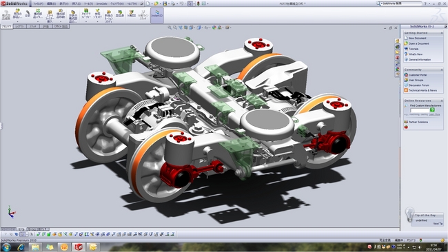Viewport: 448px width, 252px height.
Task: Switch to the Office 製品 tab
Action: tap(61, 26)
